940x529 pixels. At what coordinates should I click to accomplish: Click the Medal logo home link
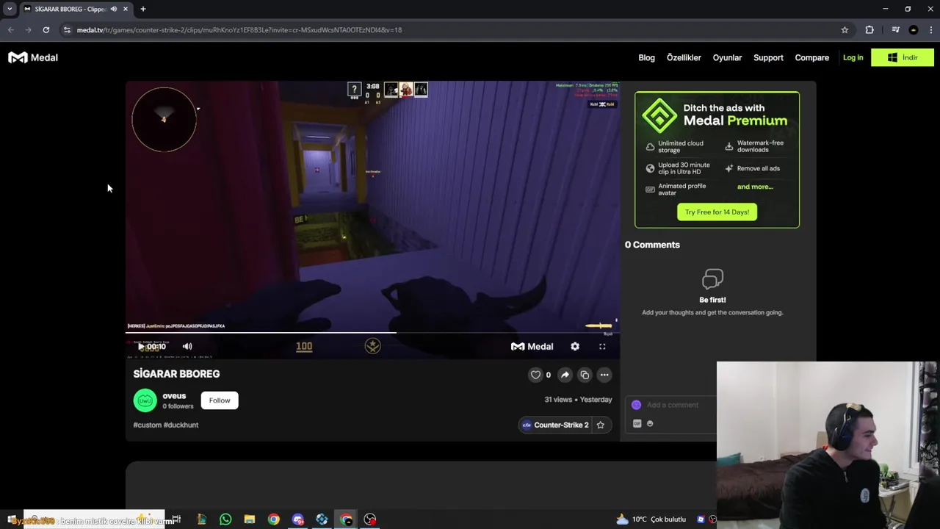[33, 57]
